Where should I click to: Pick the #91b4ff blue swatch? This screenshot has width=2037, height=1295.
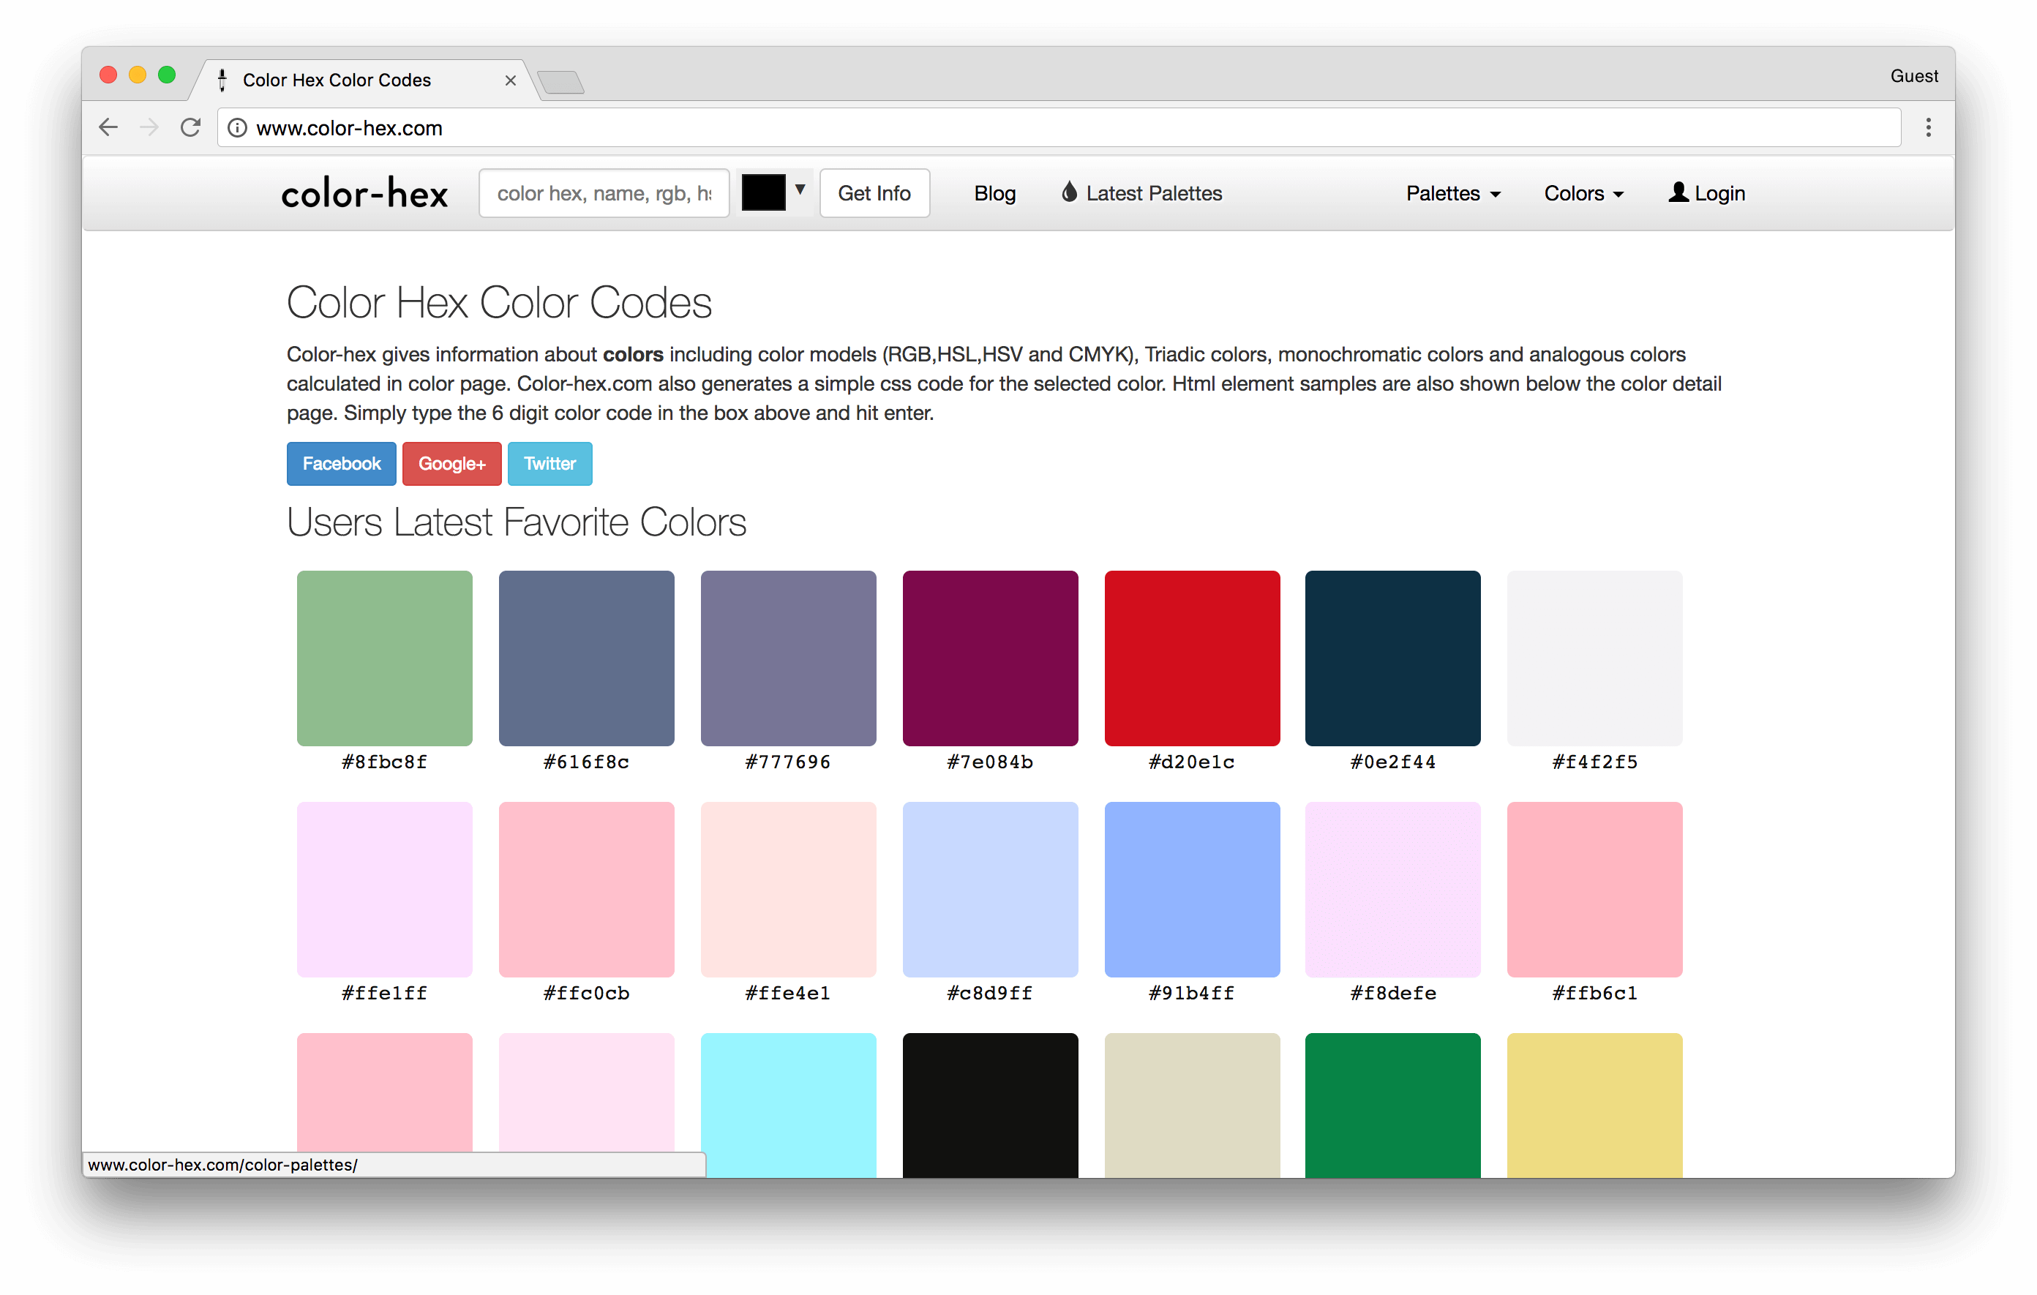(1191, 889)
